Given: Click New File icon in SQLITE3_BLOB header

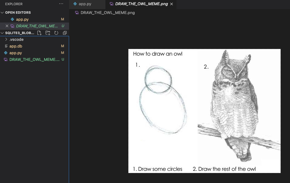Looking at the screenshot, I should point(39,33).
